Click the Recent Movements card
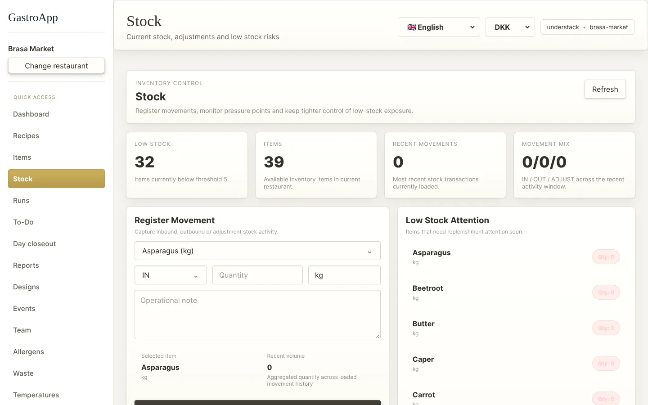The height and width of the screenshot is (405, 648). (445, 165)
